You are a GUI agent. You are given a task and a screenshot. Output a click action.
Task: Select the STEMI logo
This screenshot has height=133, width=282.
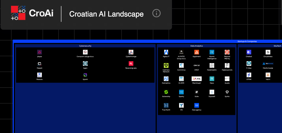pos(249,75)
